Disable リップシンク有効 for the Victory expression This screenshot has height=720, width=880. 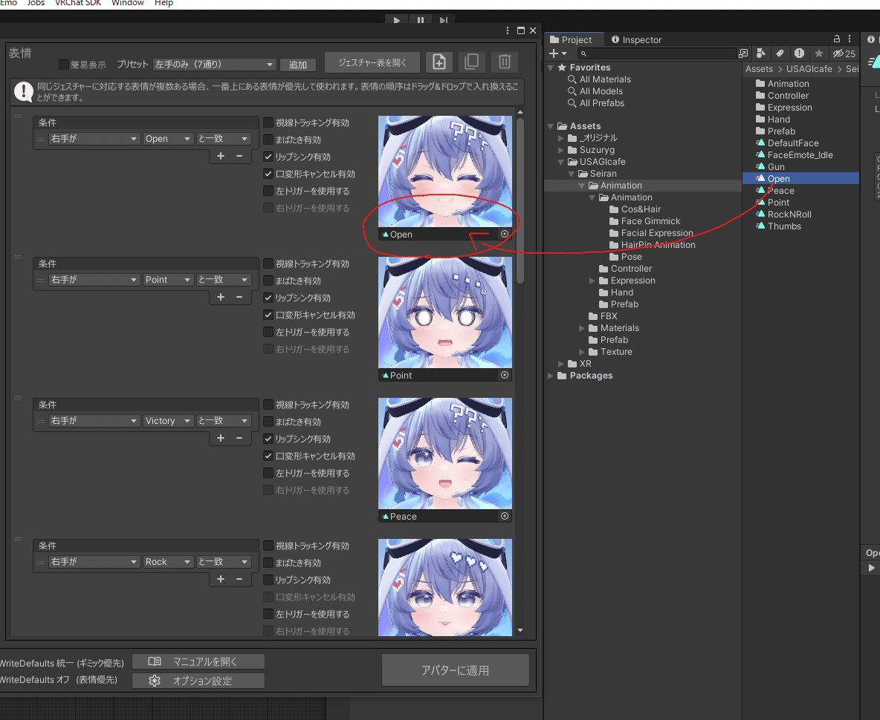click(x=268, y=439)
